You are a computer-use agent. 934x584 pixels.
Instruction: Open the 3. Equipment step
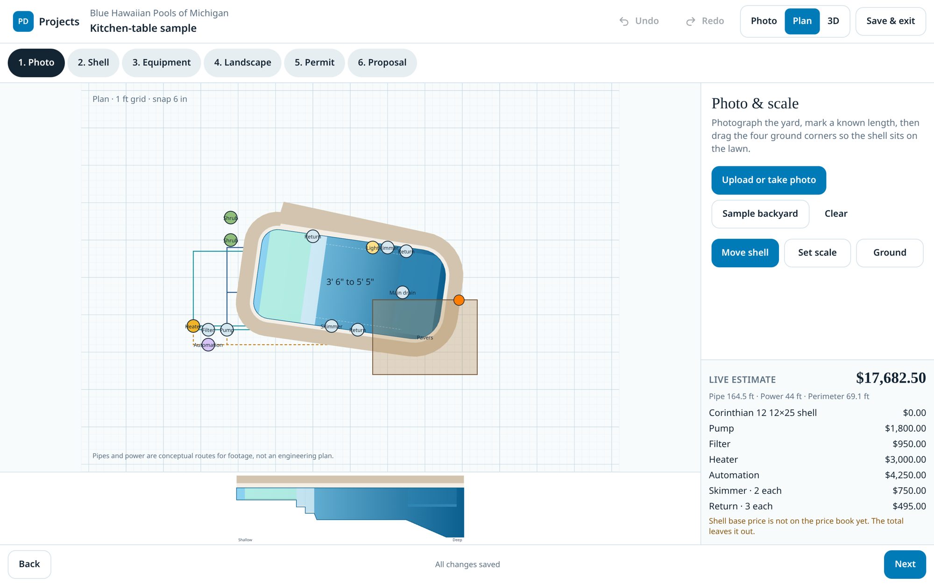click(x=162, y=63)
